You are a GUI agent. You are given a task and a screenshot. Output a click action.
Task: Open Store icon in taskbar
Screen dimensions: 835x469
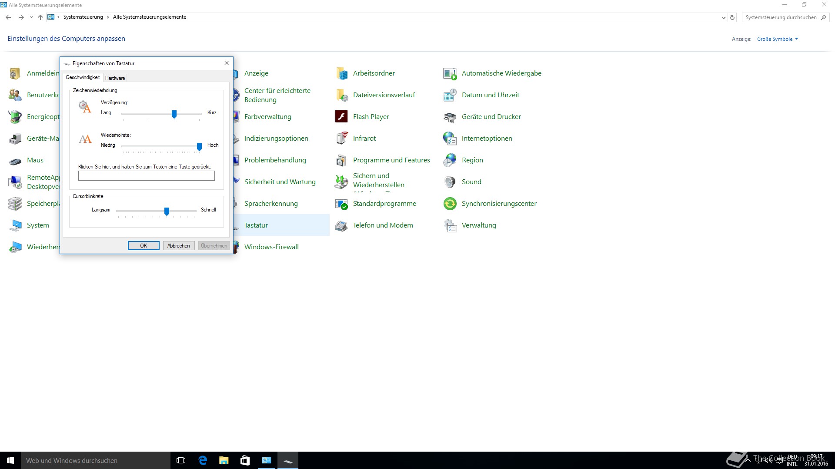tap(245, 460)
